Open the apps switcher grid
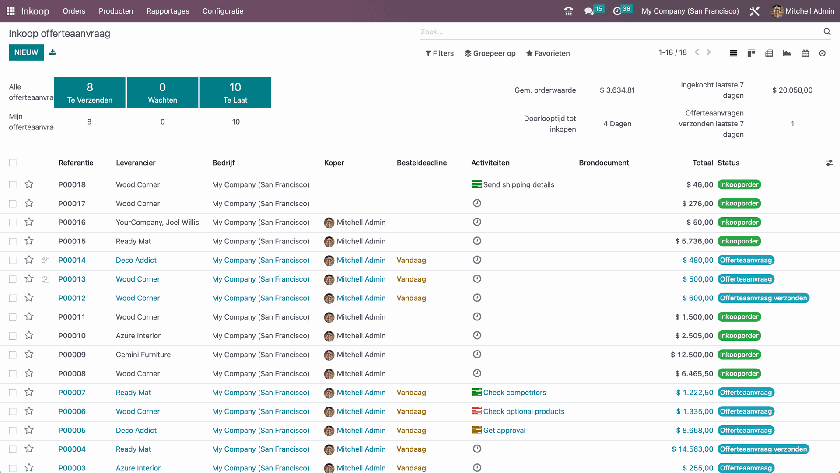Image resolution: width=840 pixels, height=473 pixels. 10,11
